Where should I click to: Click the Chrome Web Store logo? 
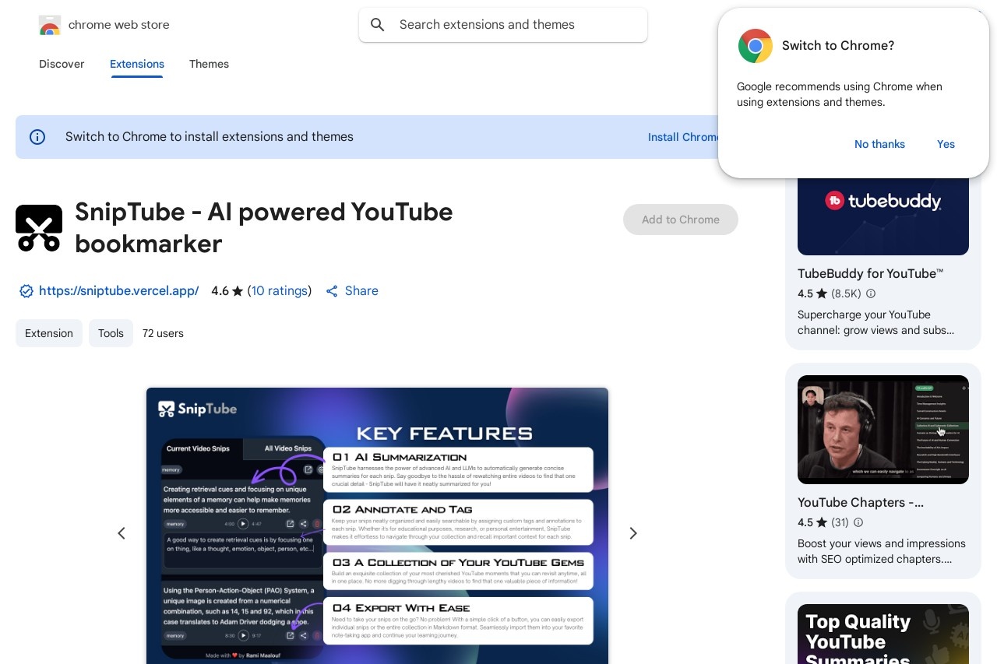point(50,26)
